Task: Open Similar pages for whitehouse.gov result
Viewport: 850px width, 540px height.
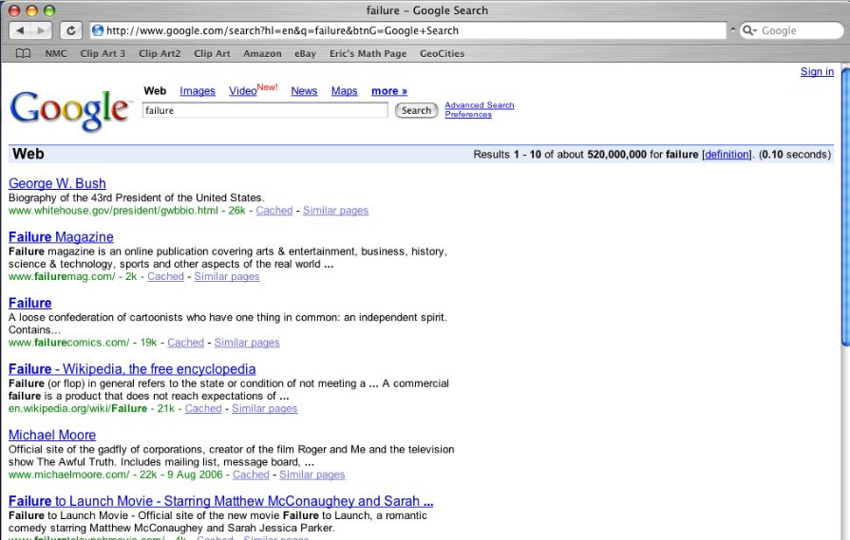Action: [335, 210]
